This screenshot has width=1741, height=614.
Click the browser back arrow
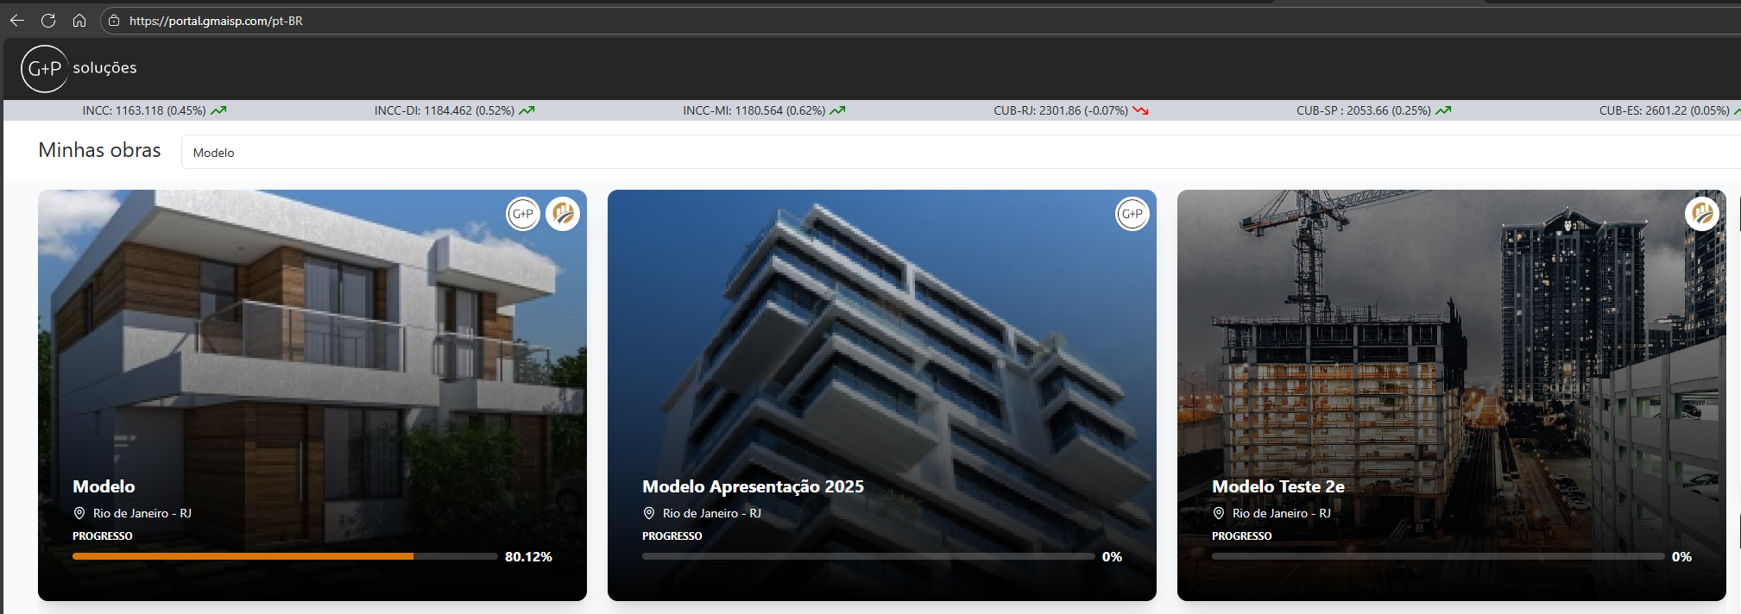click(17, 21)
